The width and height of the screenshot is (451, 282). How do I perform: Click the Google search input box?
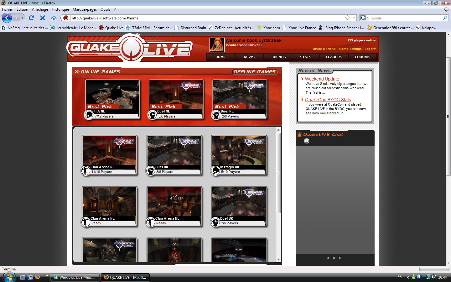pyautogui.click(x=406, y=18)
